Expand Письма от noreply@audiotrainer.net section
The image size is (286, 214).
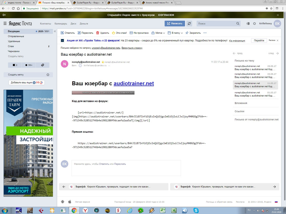pyautogui.click(x=257, y=120)
